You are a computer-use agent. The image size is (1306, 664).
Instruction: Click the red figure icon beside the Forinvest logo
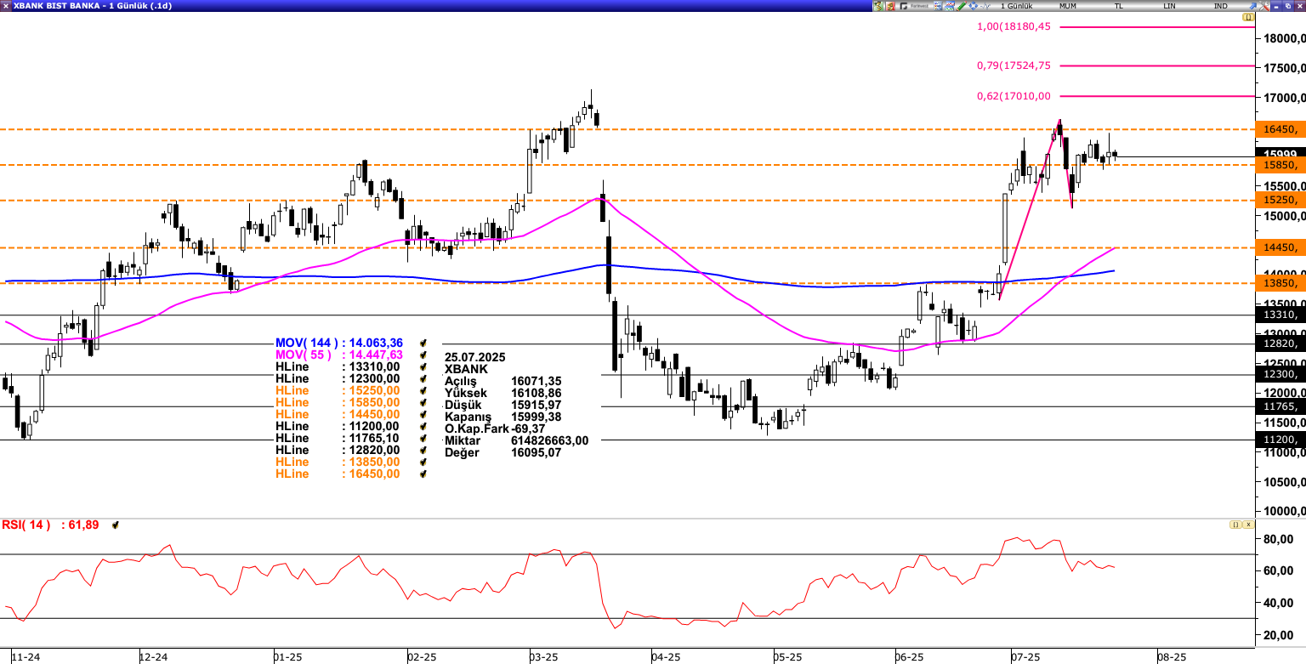[890, 6]
